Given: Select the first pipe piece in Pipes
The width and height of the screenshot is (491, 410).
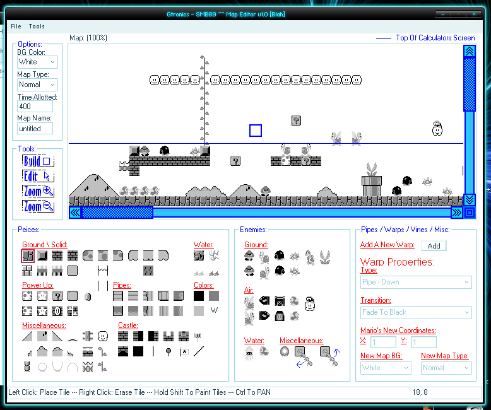Looking at the screenshot, I should [x=118, y=296].
